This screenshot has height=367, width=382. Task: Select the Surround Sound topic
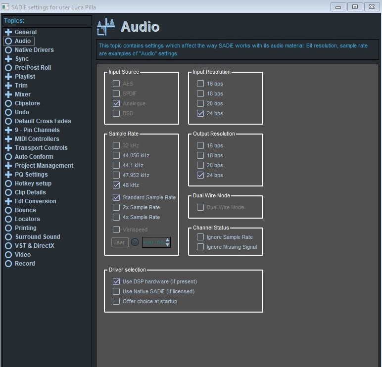pyautogui.click(x=38, y=237)
